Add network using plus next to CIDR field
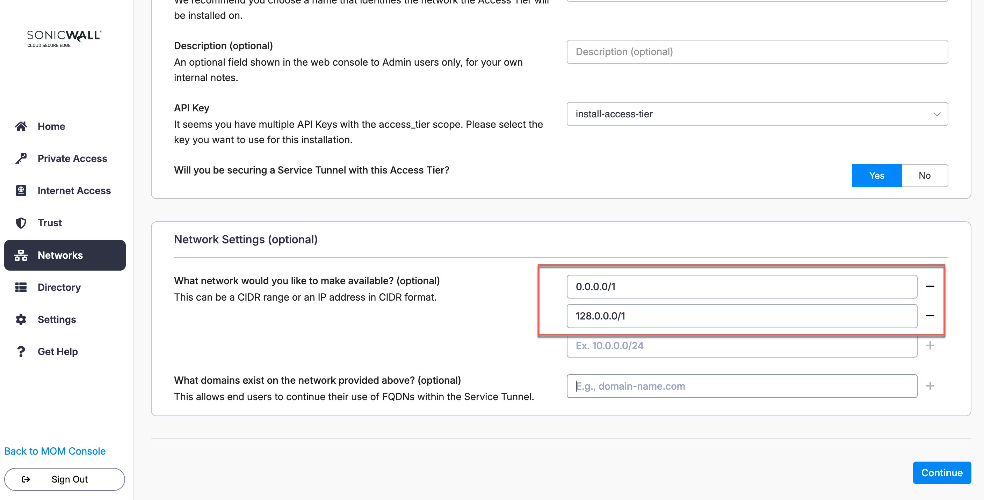 coord(930,346)
